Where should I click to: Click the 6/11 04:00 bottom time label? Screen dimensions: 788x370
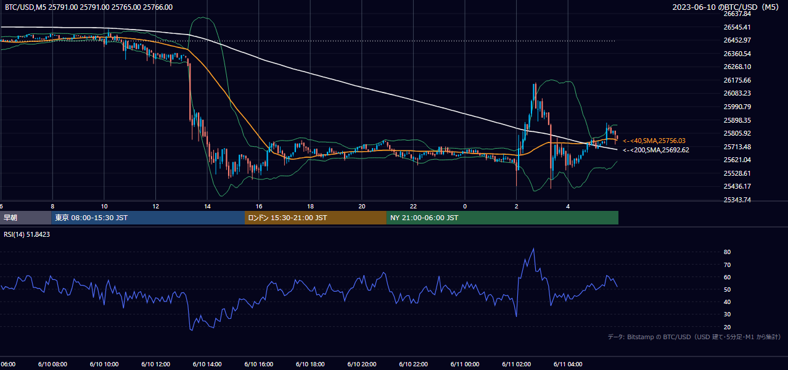568,364
